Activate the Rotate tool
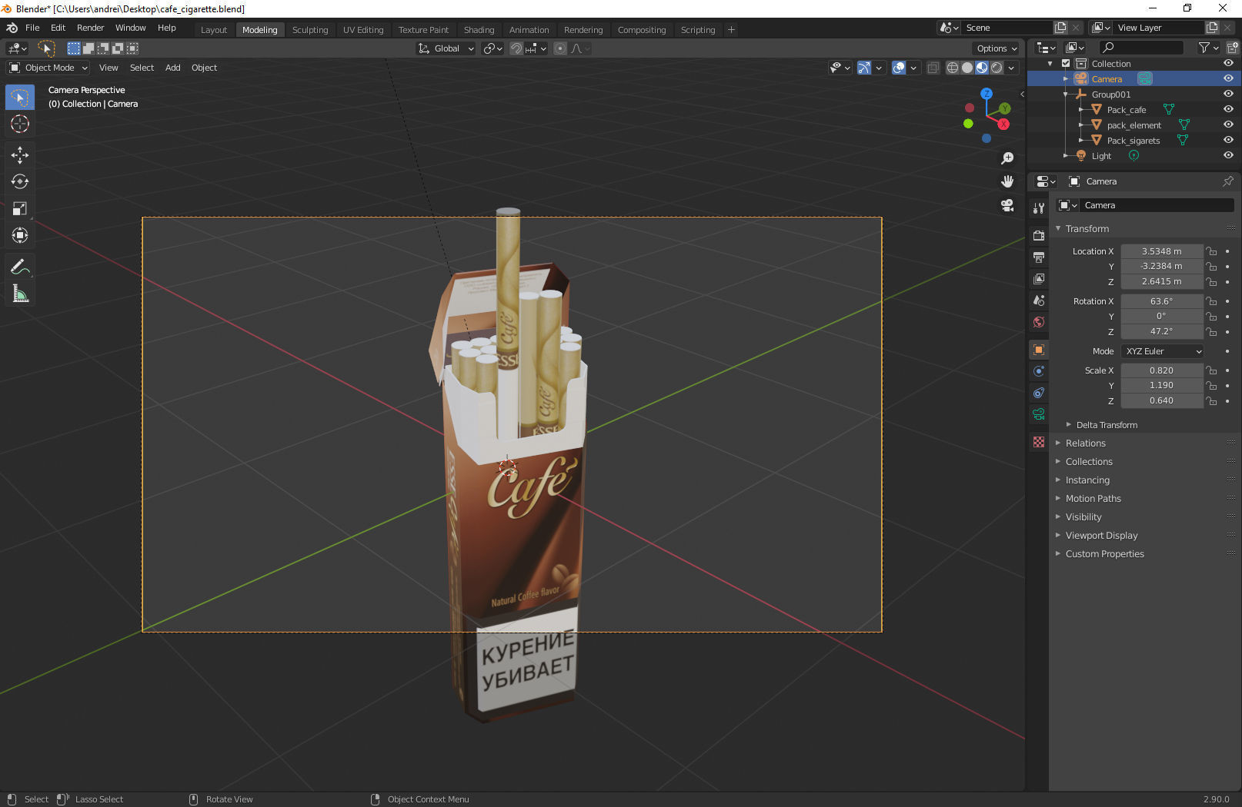 pos(20,182)
